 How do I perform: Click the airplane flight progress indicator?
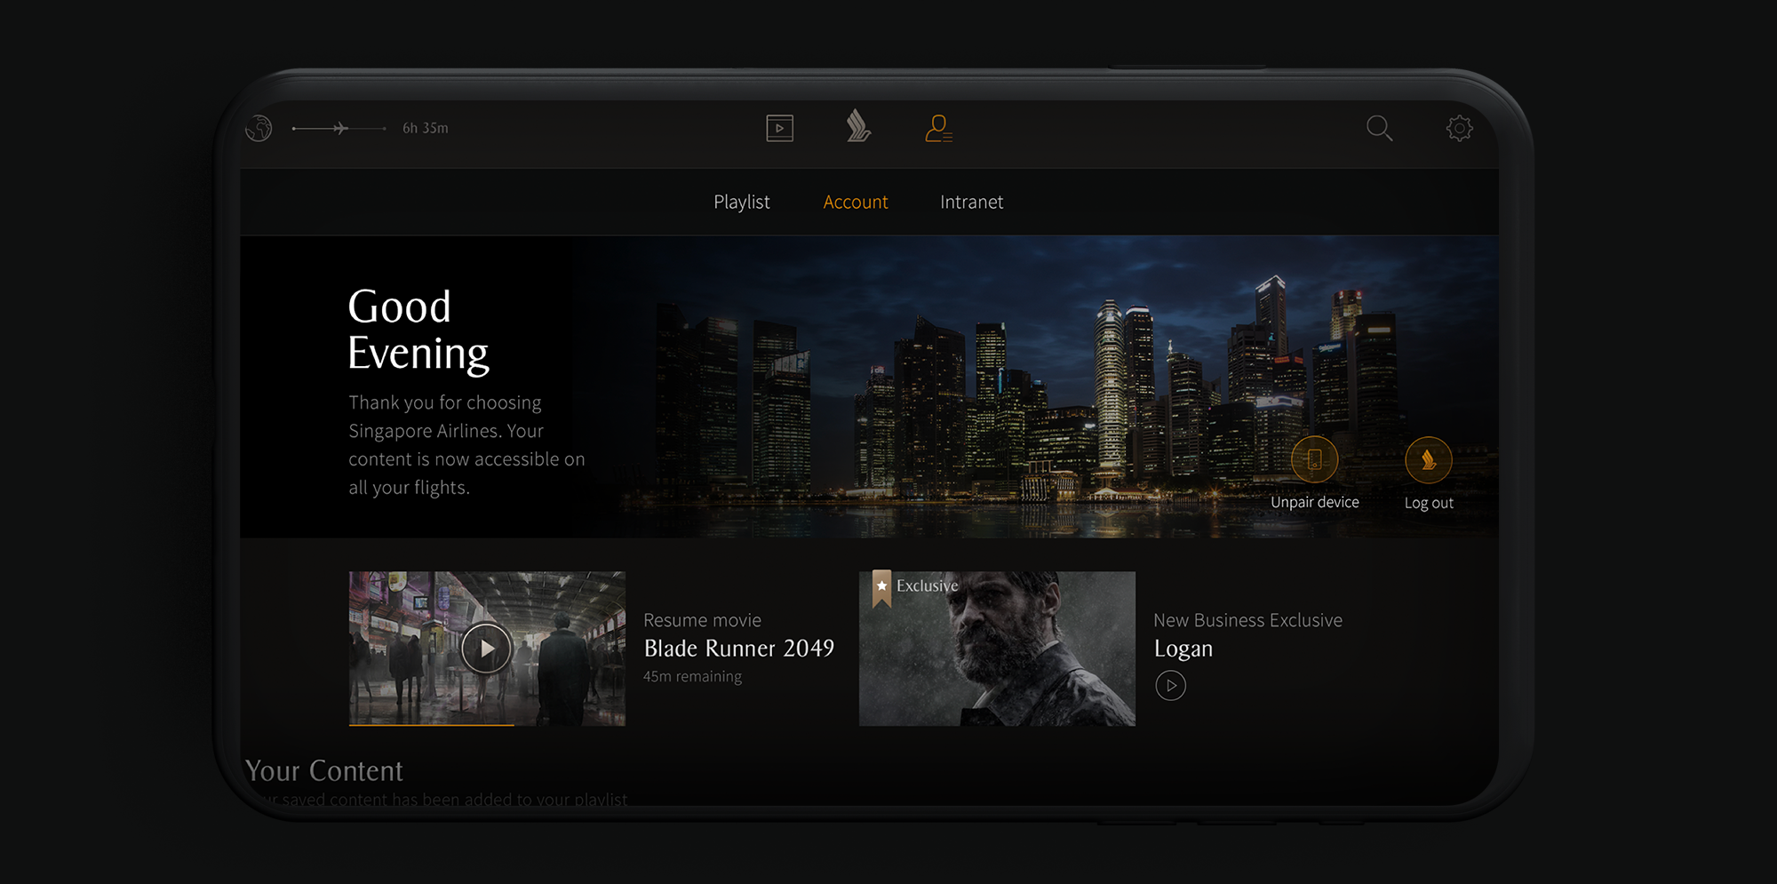[x=339, y=129]
